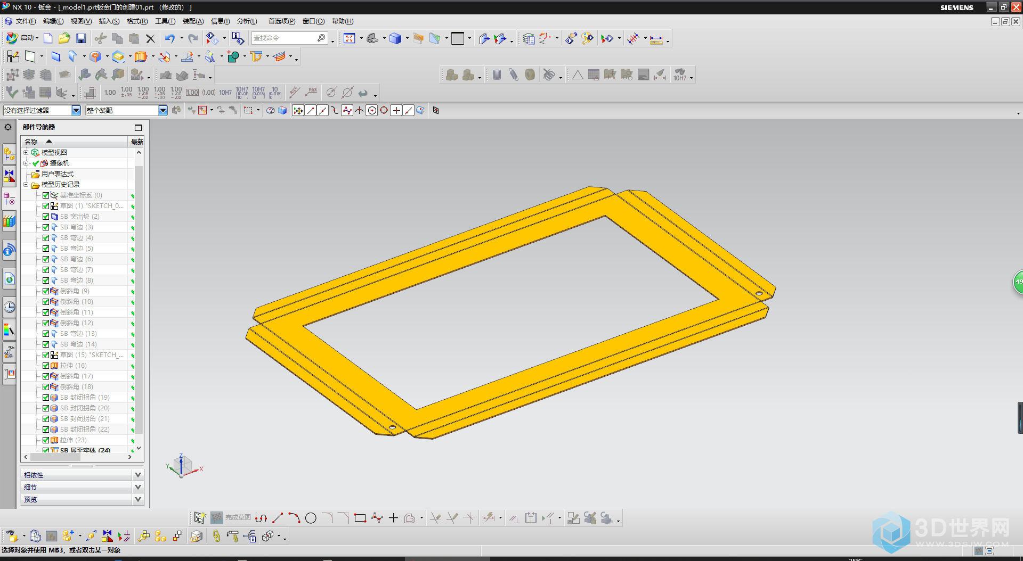Open the 帮助(H) menu
The image size is (1023, 561).
pos(343,21)
